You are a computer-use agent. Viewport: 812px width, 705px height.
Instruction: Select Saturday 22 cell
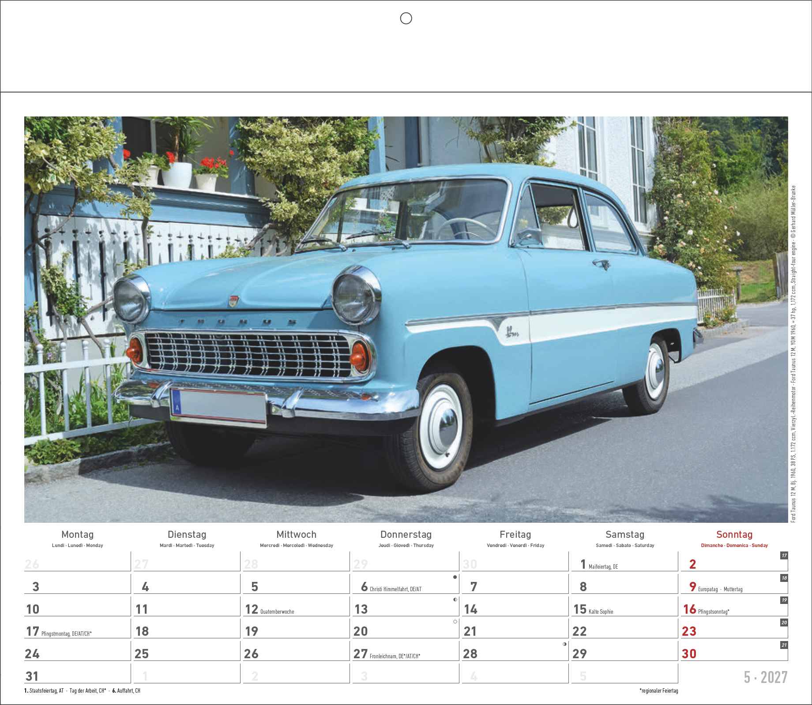tap(625, 629)
